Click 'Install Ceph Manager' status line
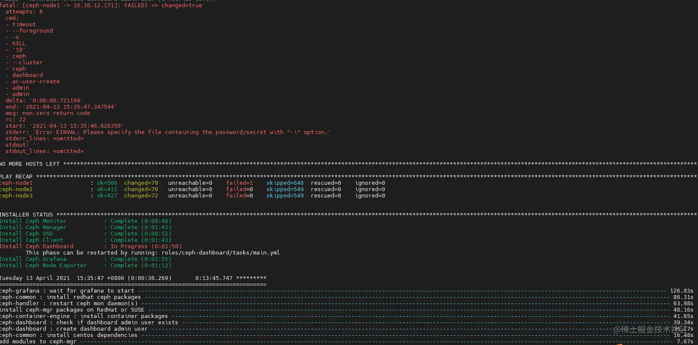The width and height of the screenshot is (698, 345). [x=85, y=228]
